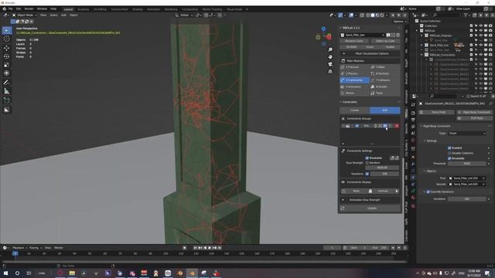The height and width of the screenshot is (278, 495).
Task: Open the Modifiers wrench properties tab
Action: click(413, 164)
